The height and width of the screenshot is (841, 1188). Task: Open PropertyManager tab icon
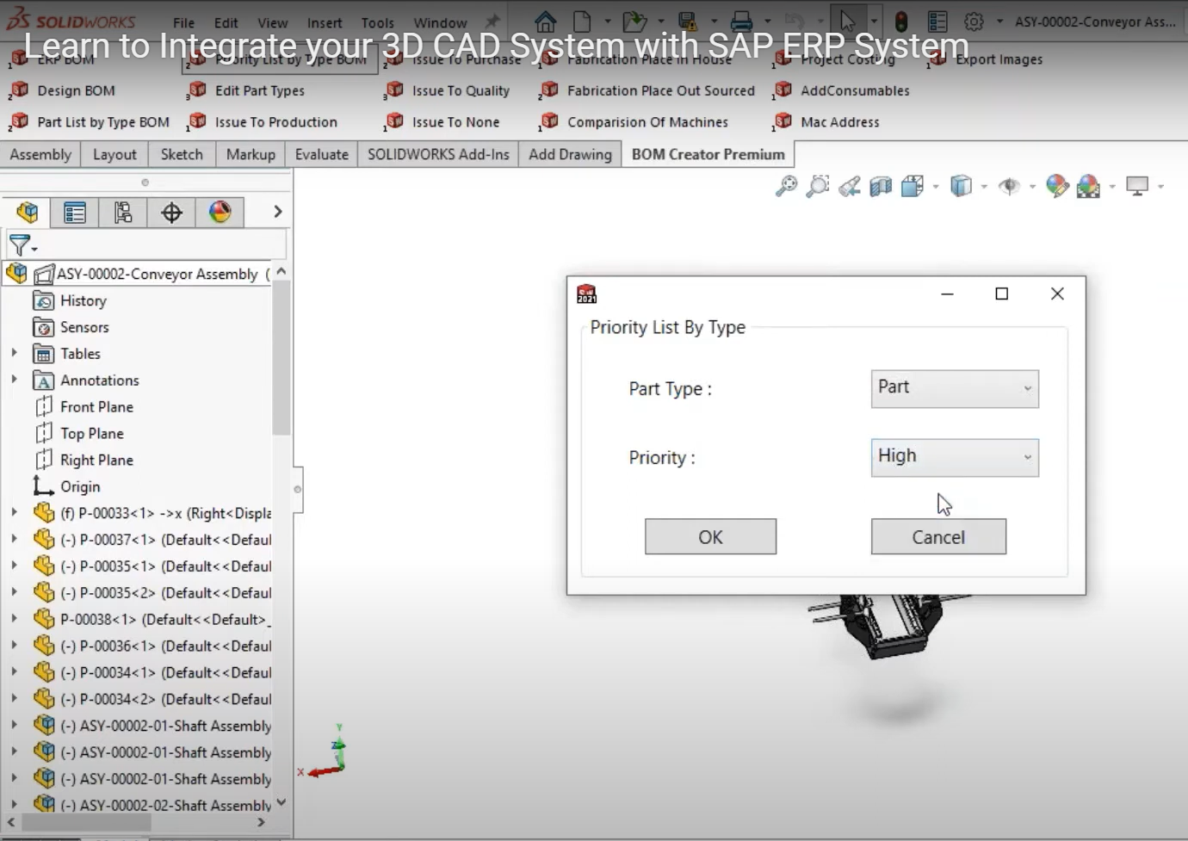point(75,213)
